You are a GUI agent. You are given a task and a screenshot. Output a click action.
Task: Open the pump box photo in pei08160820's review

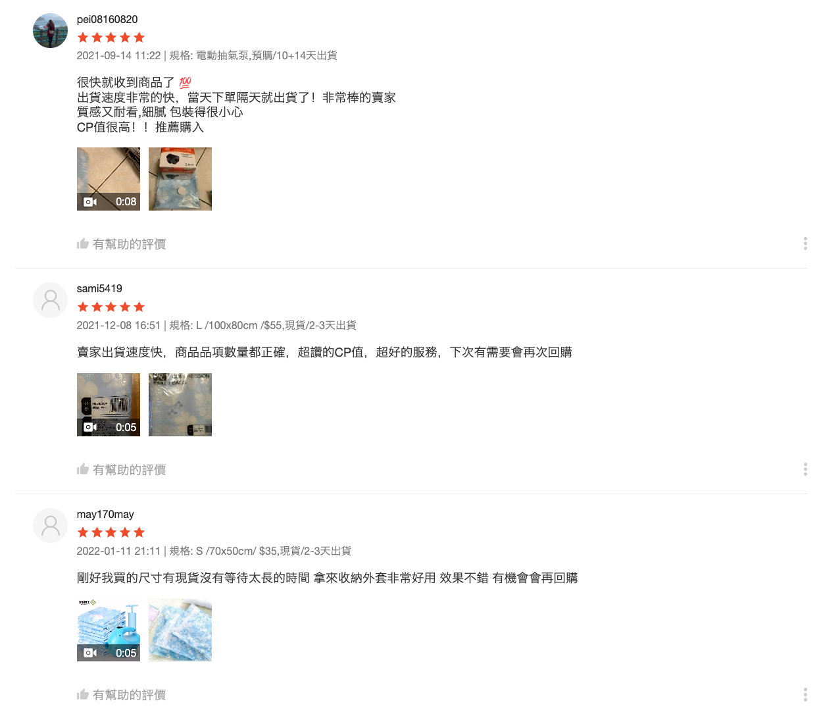pos(180,179)
